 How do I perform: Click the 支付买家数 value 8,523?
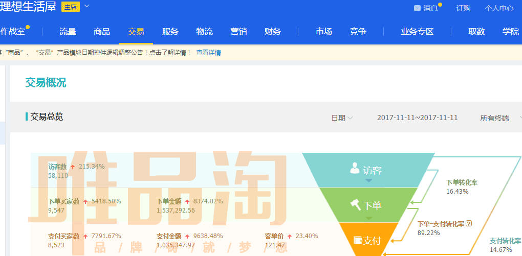56,245
